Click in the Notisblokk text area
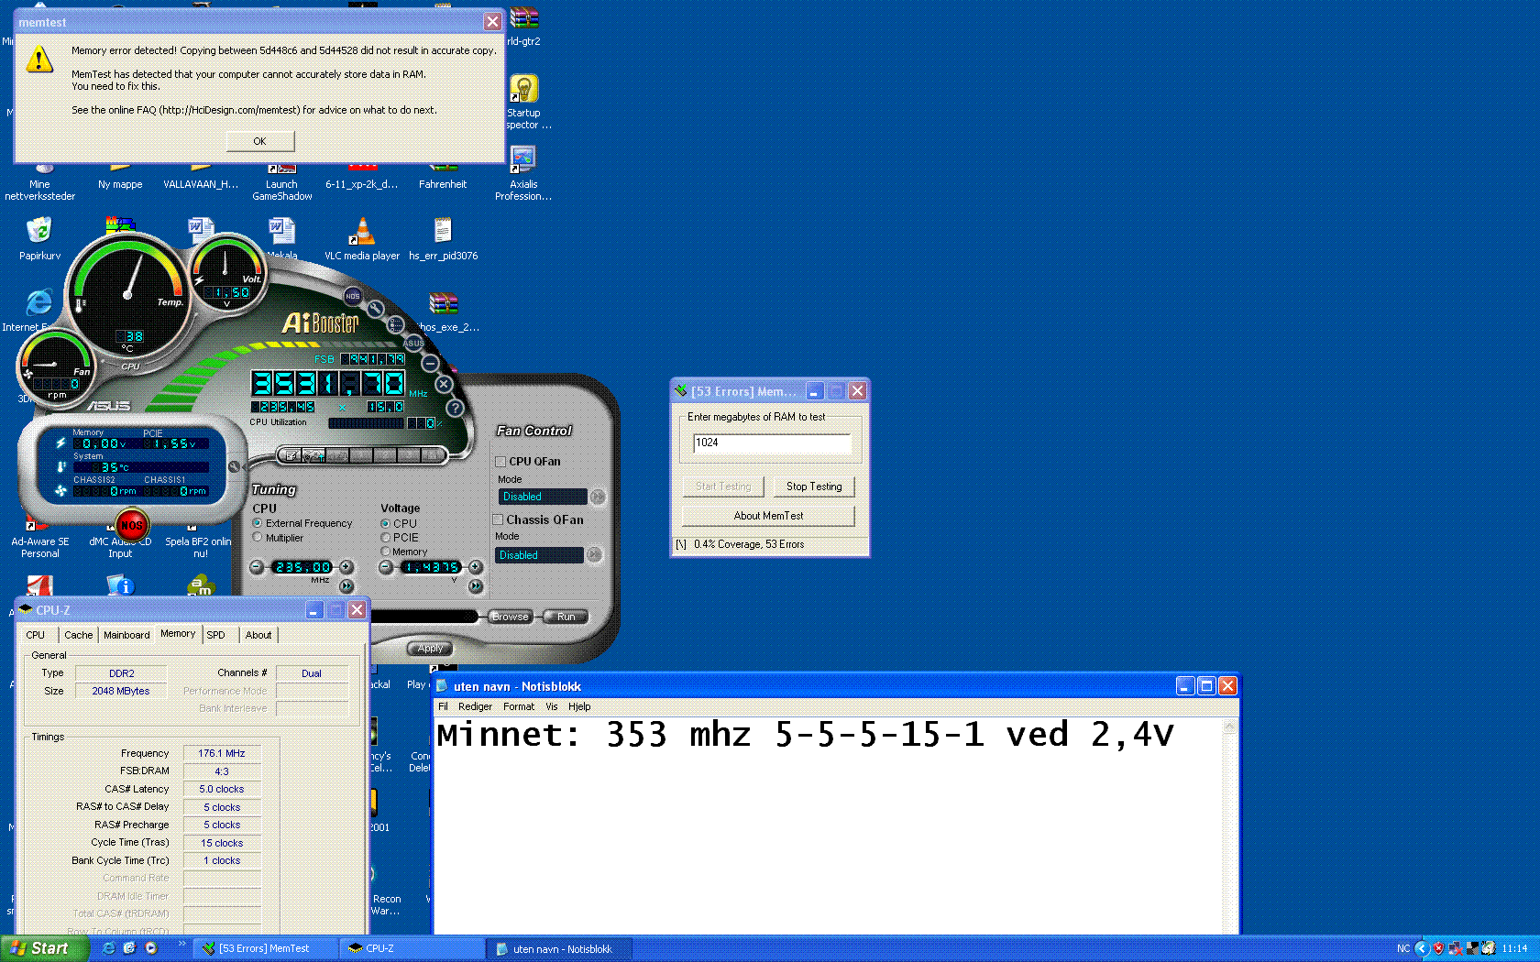The height and width of the screenshot is (962, 1540). point(829,826)
